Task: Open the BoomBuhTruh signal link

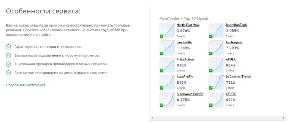Action: coord(236,25)
